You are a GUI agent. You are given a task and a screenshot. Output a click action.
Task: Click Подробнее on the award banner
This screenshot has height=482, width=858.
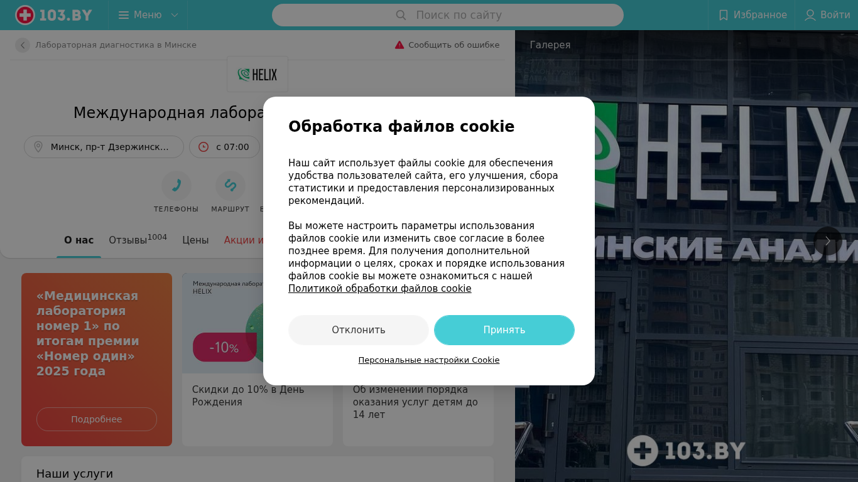tap(97, 419)
